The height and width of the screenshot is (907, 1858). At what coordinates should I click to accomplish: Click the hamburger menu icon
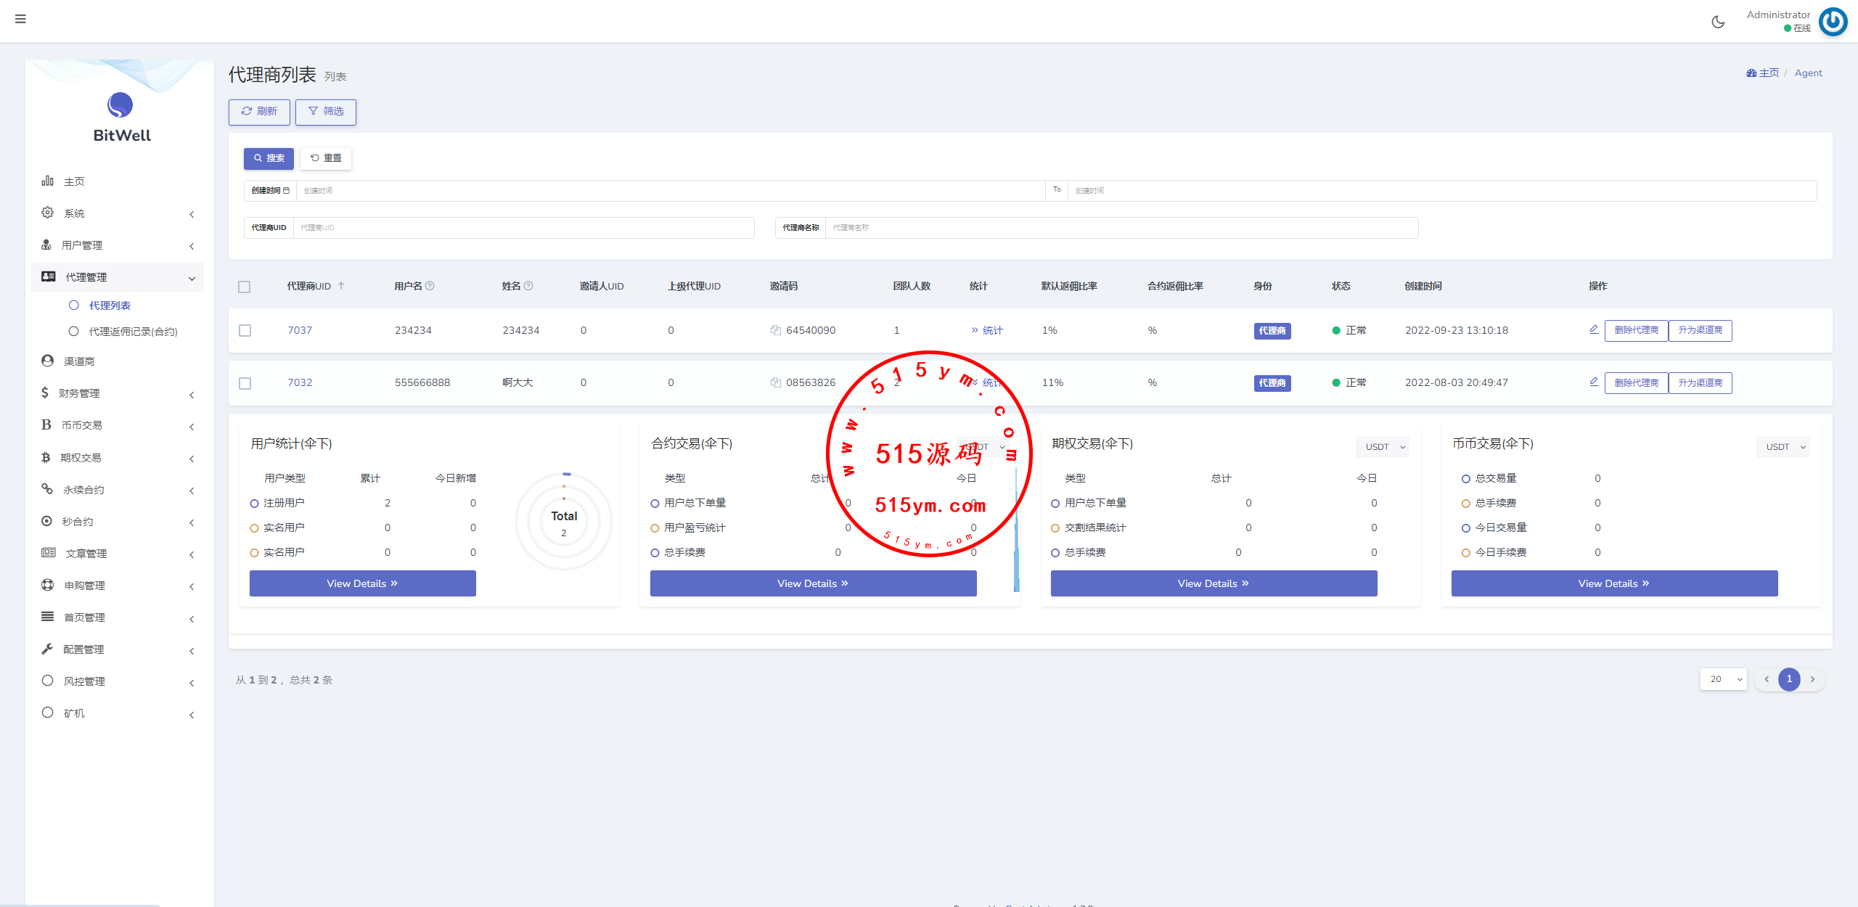point(20,19)
